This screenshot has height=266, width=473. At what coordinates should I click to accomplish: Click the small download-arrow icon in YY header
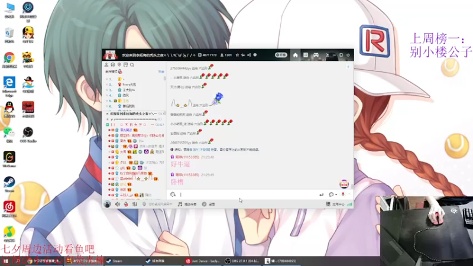click(328, 55)
